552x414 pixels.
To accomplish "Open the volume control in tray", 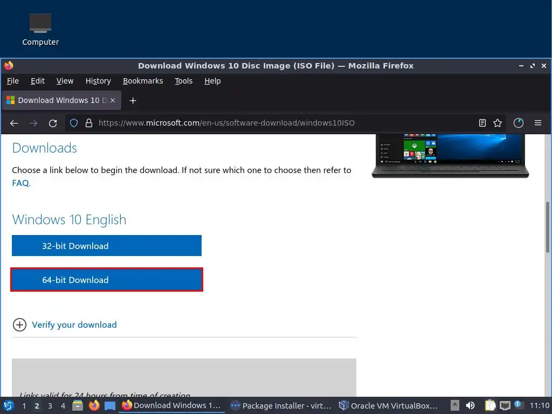I will pos(470,406).
